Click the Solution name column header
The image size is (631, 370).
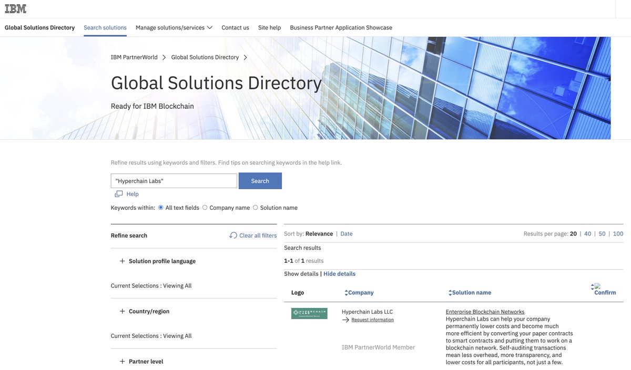pos(472,293)
